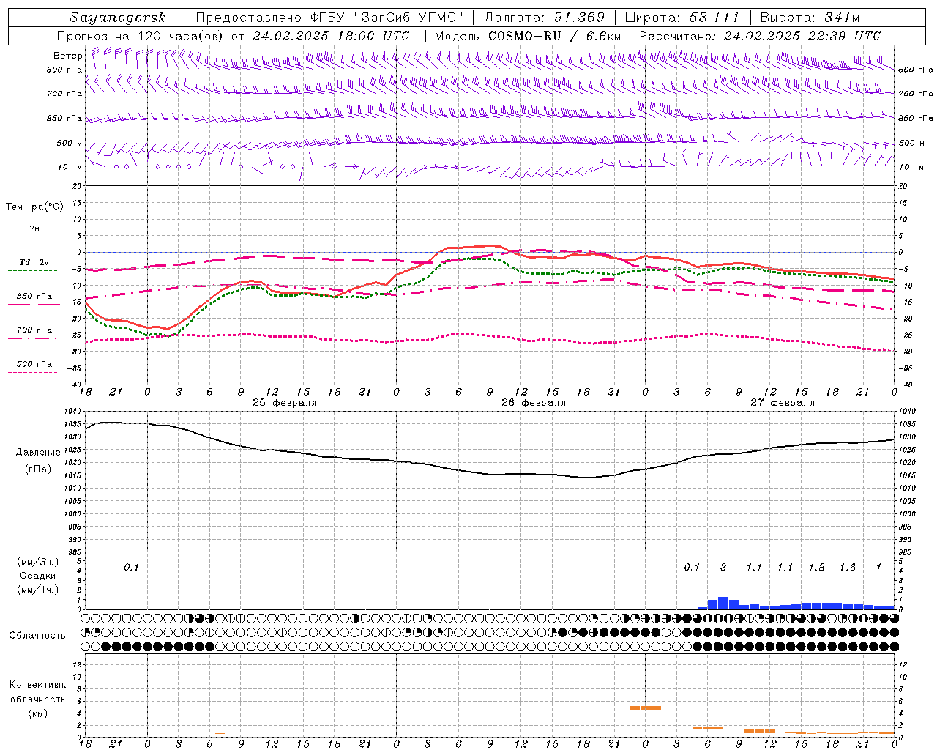Click the Долгота: 91.369 longitude value
The height and width of the screenshot is (750, 937).
545,18
